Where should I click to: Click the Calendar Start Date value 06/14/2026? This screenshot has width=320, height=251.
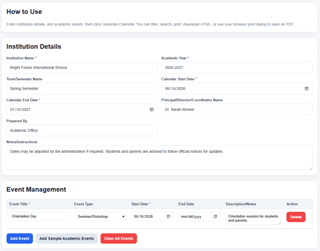(x=175, y=88)
